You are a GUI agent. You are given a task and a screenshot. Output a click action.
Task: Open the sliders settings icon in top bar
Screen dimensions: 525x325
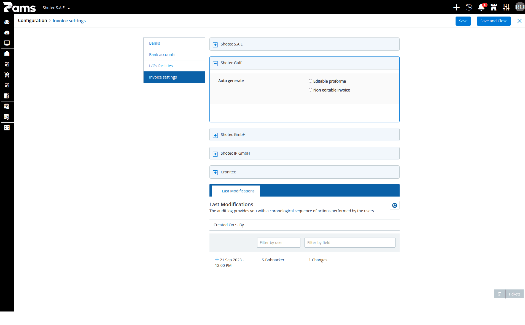[506, 7]
